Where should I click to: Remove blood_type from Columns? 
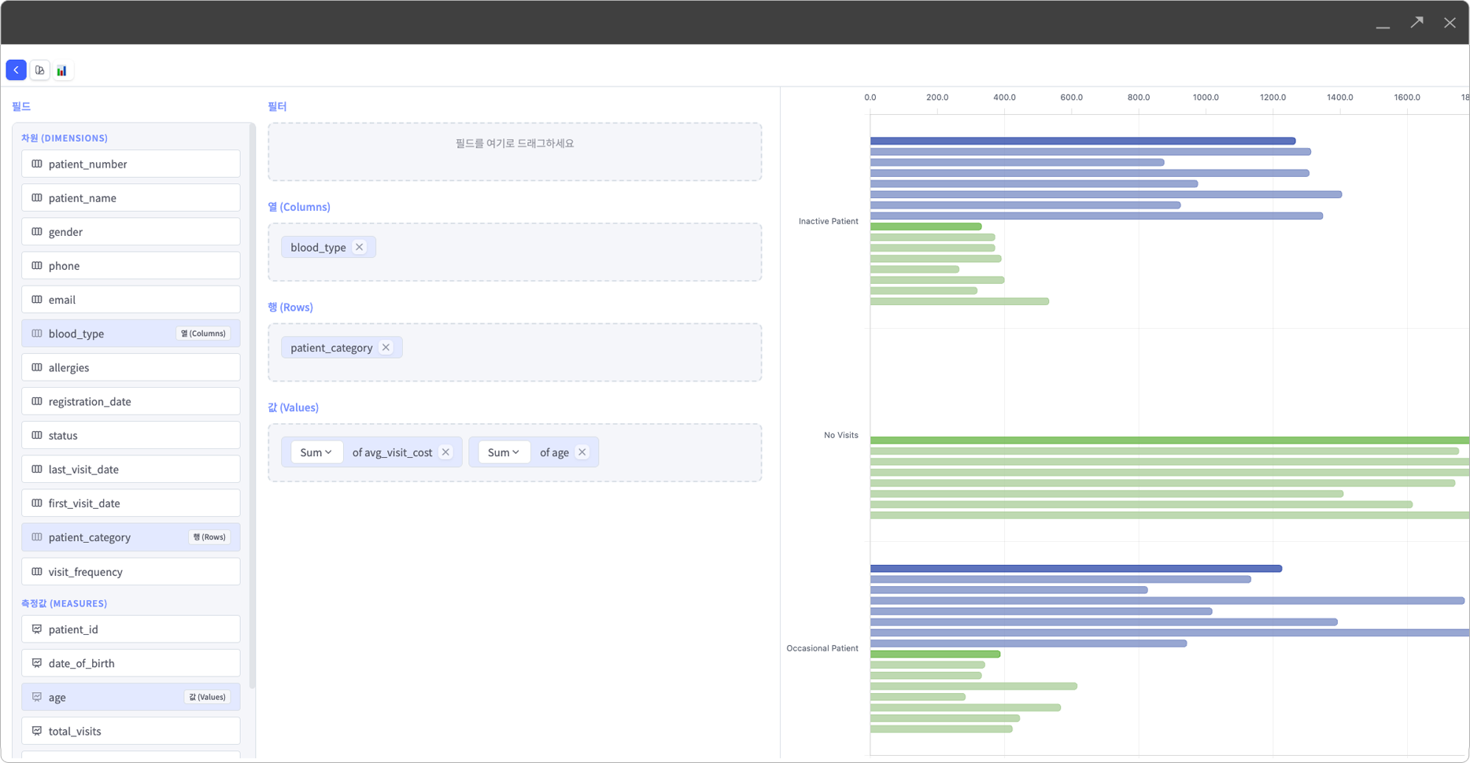(360, 247)
